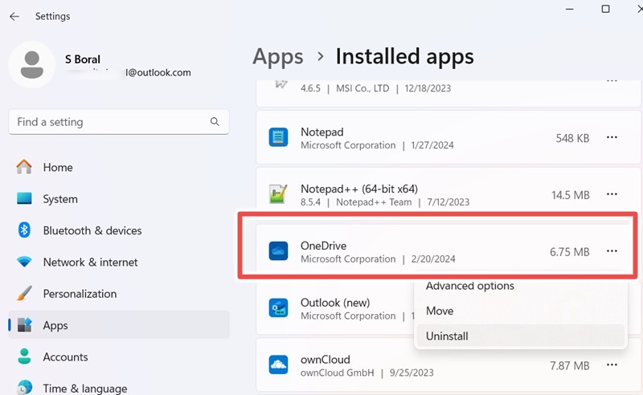
Task: Select System in the sidebar
Action: click(119, 199)
